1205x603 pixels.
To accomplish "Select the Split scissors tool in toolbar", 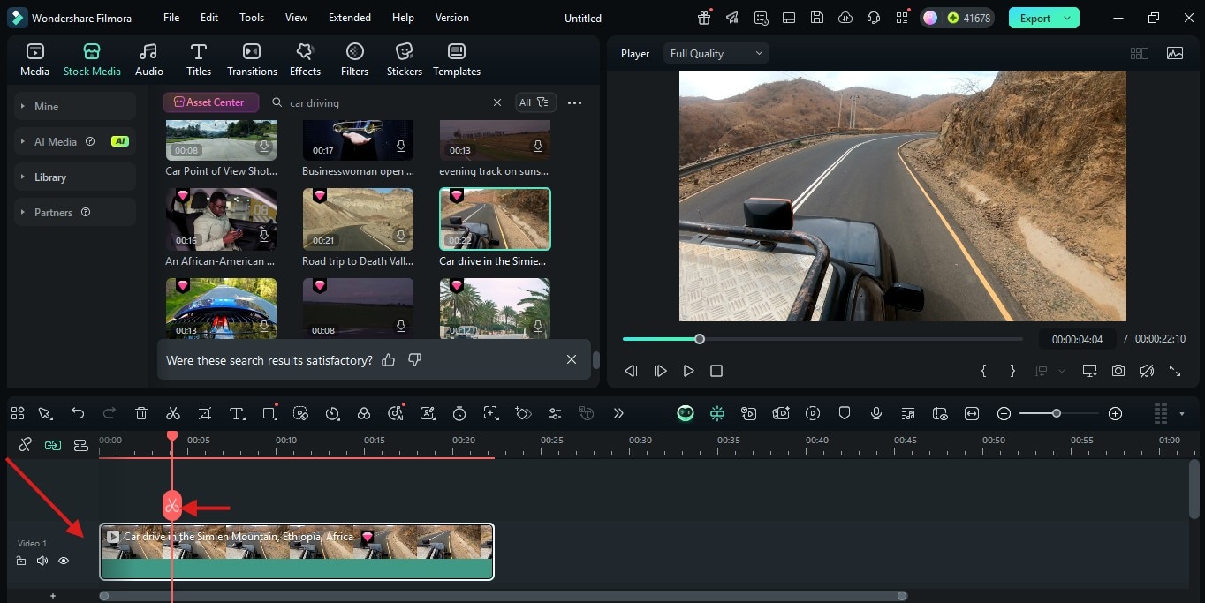I will click(x=173, y=413).
